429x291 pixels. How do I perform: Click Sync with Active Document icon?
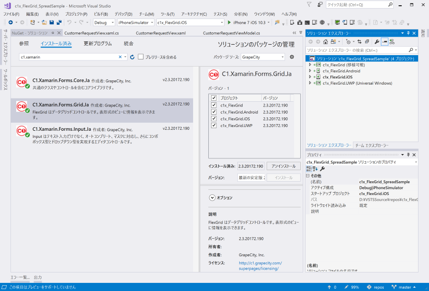(x=359, y=42)
